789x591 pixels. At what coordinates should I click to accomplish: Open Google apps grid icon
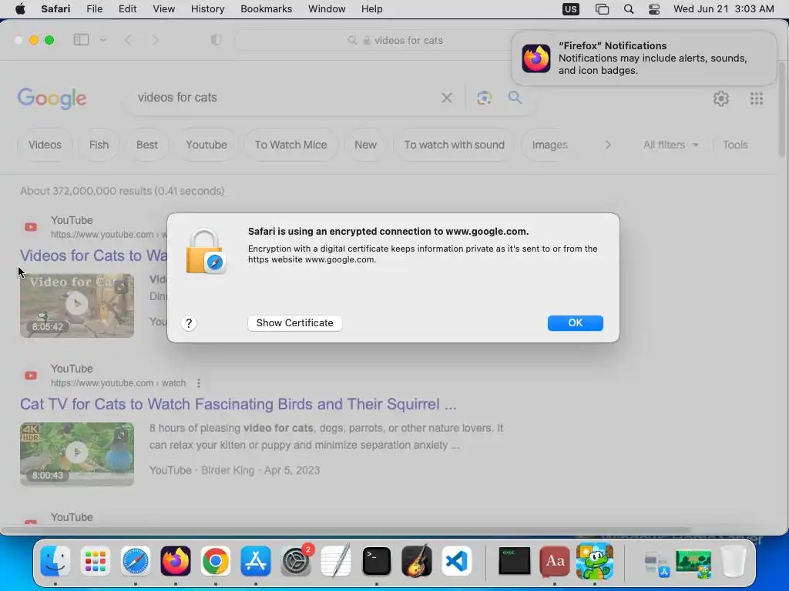point(757,98)
